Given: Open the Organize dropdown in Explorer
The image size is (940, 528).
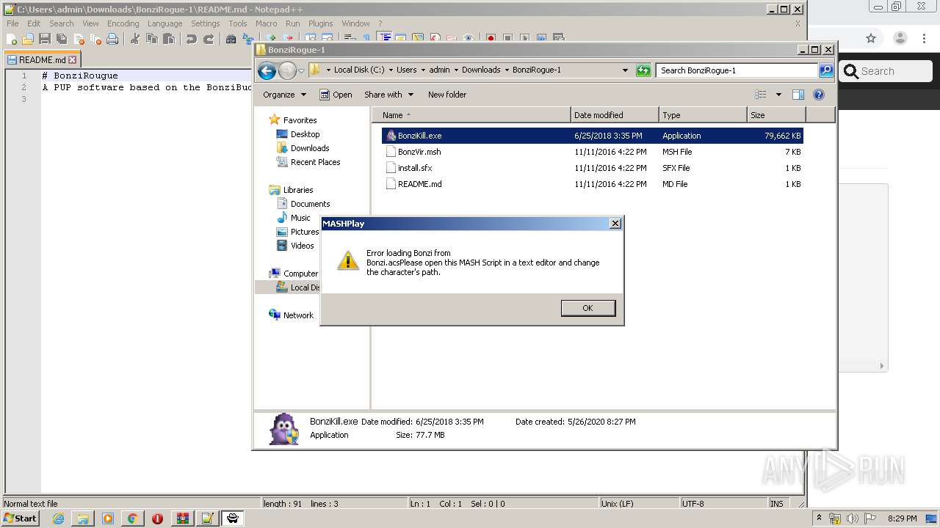Looking at the screenshot, I should click(284, 95).
